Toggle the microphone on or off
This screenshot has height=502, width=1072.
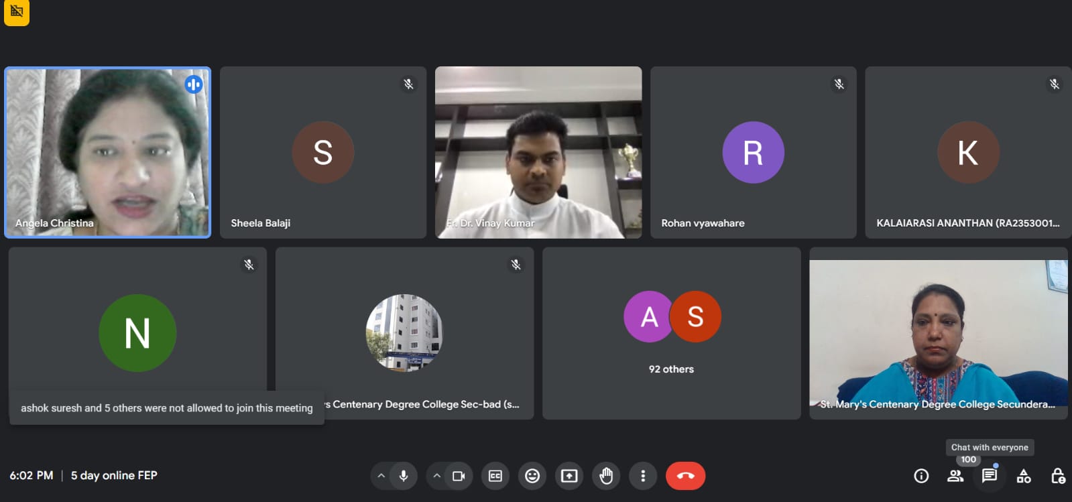404,476
